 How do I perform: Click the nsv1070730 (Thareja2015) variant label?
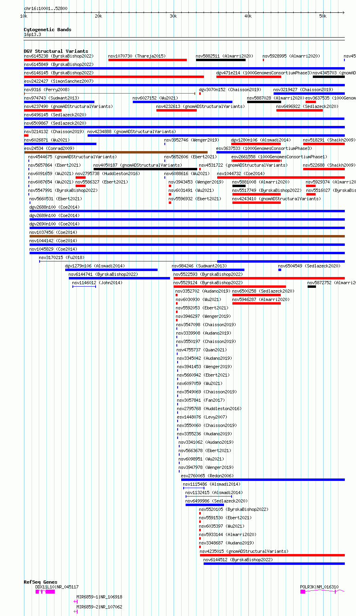pos(137,56)
